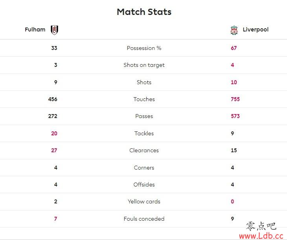Screen dimensions: 287x240
Task: Select the Offsides row label
Action: 144,185
